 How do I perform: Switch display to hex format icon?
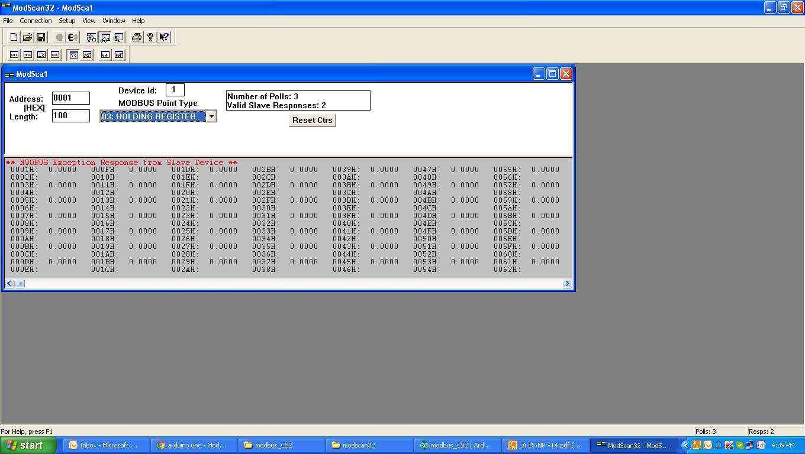coord(54,54)
